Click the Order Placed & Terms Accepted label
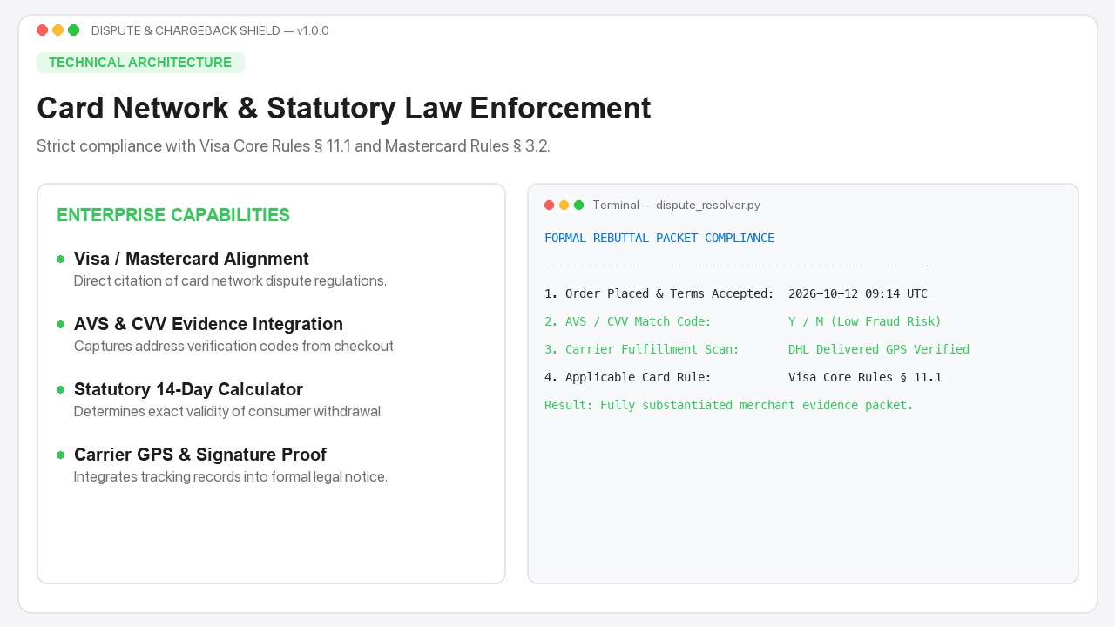This screenshot has width=1115, height=627. [659, 293]
